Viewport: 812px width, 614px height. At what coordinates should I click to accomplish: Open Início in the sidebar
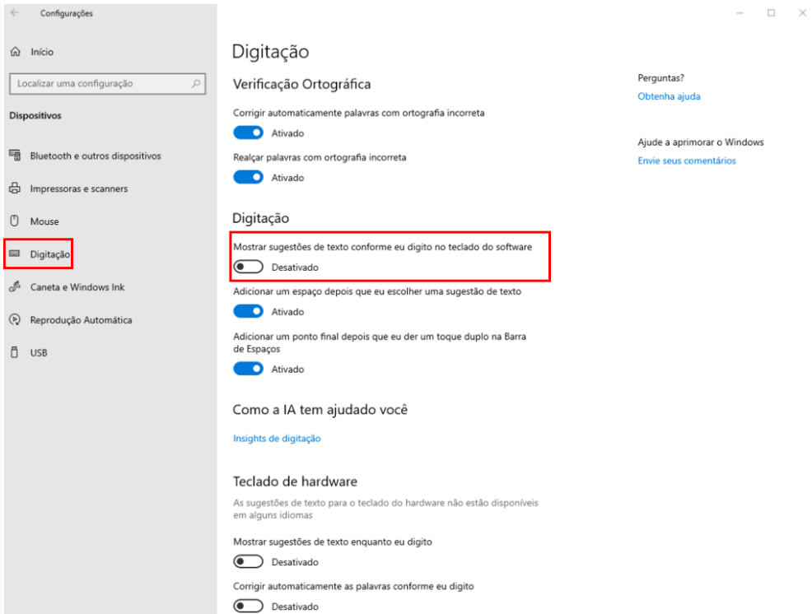(x=42, y=52)
